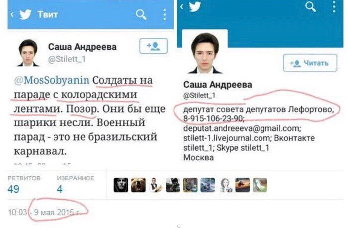Click the Саша Андреева name in the tweet
348x228 pixels.
pos(83,47)
